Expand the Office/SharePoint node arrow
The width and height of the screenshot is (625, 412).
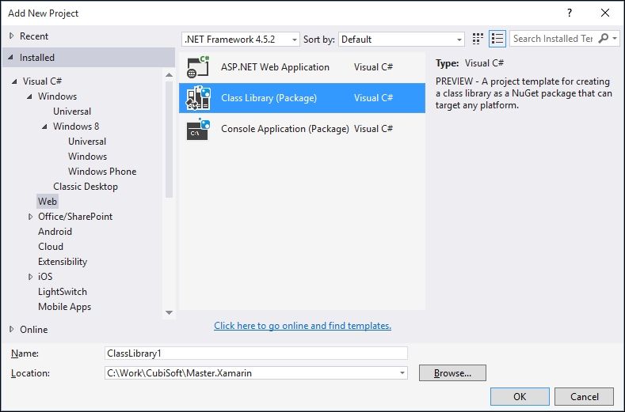pyautogui.click(x=30, y=217)
